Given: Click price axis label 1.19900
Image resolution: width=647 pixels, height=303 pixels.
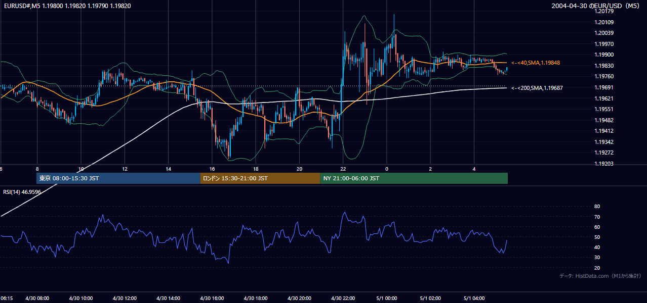Looking at the screenshot, I should point(604,55).
